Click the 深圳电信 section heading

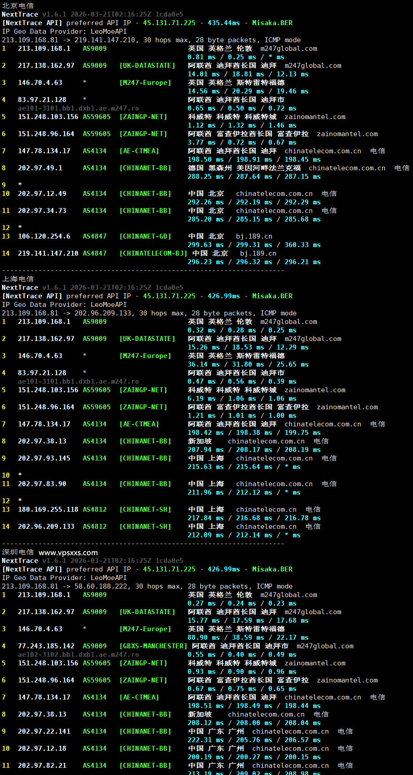point(18,552)
